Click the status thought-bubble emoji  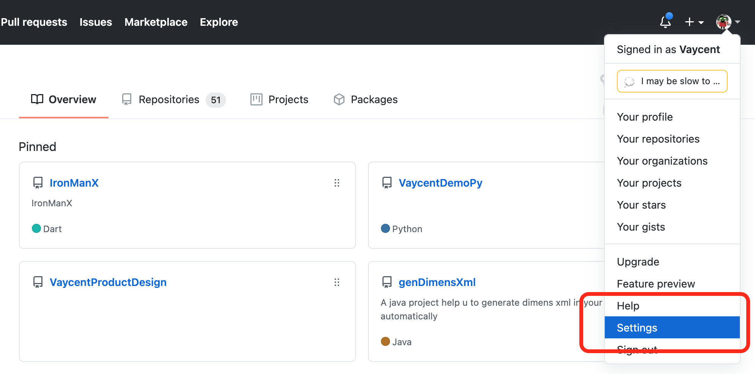[x=629, y=81]
